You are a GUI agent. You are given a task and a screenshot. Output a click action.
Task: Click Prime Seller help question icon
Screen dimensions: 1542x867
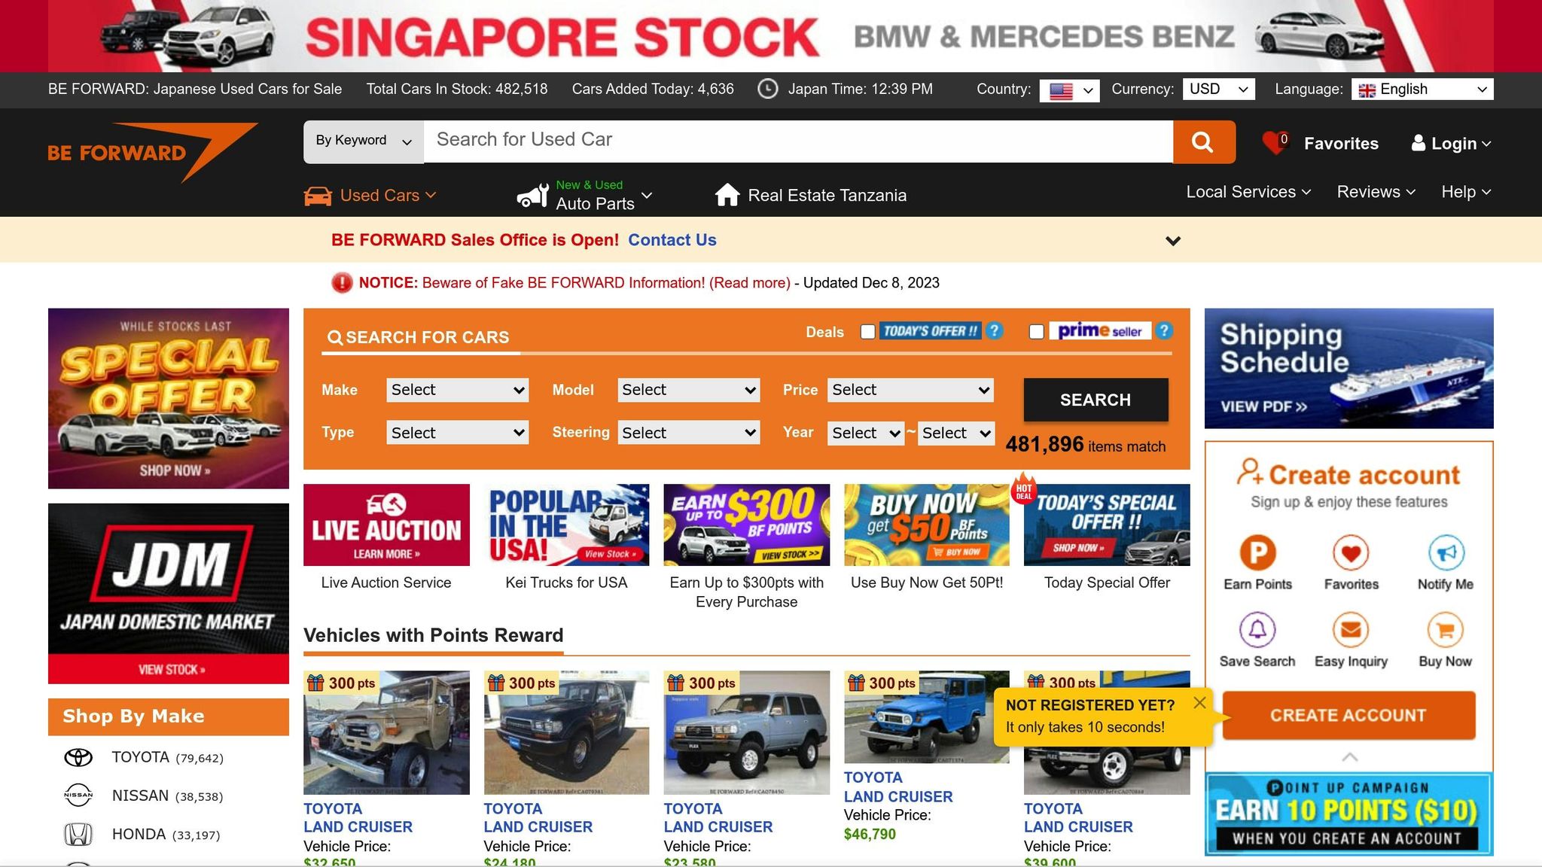1164,331
